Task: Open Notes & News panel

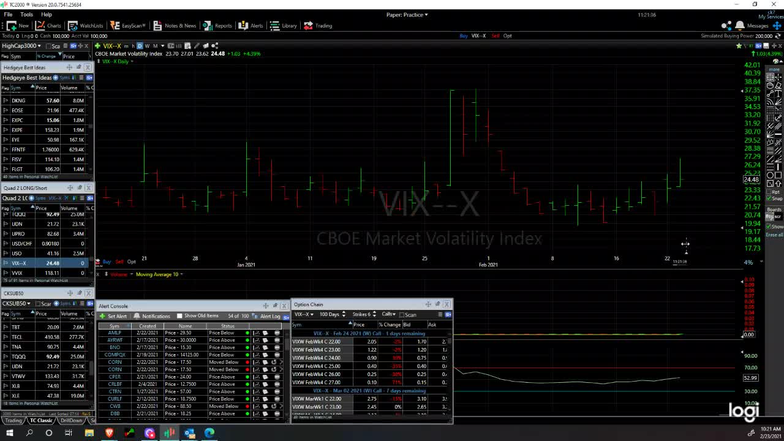Action: (x=175, y=26)
